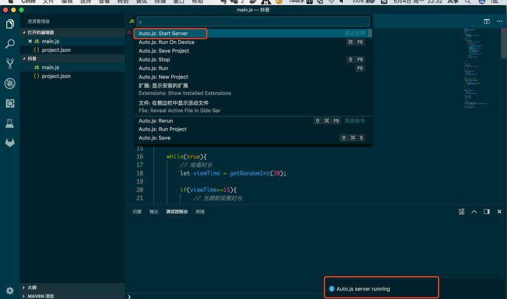
Task: Clear the debug console output
Action: pos(461,212)
